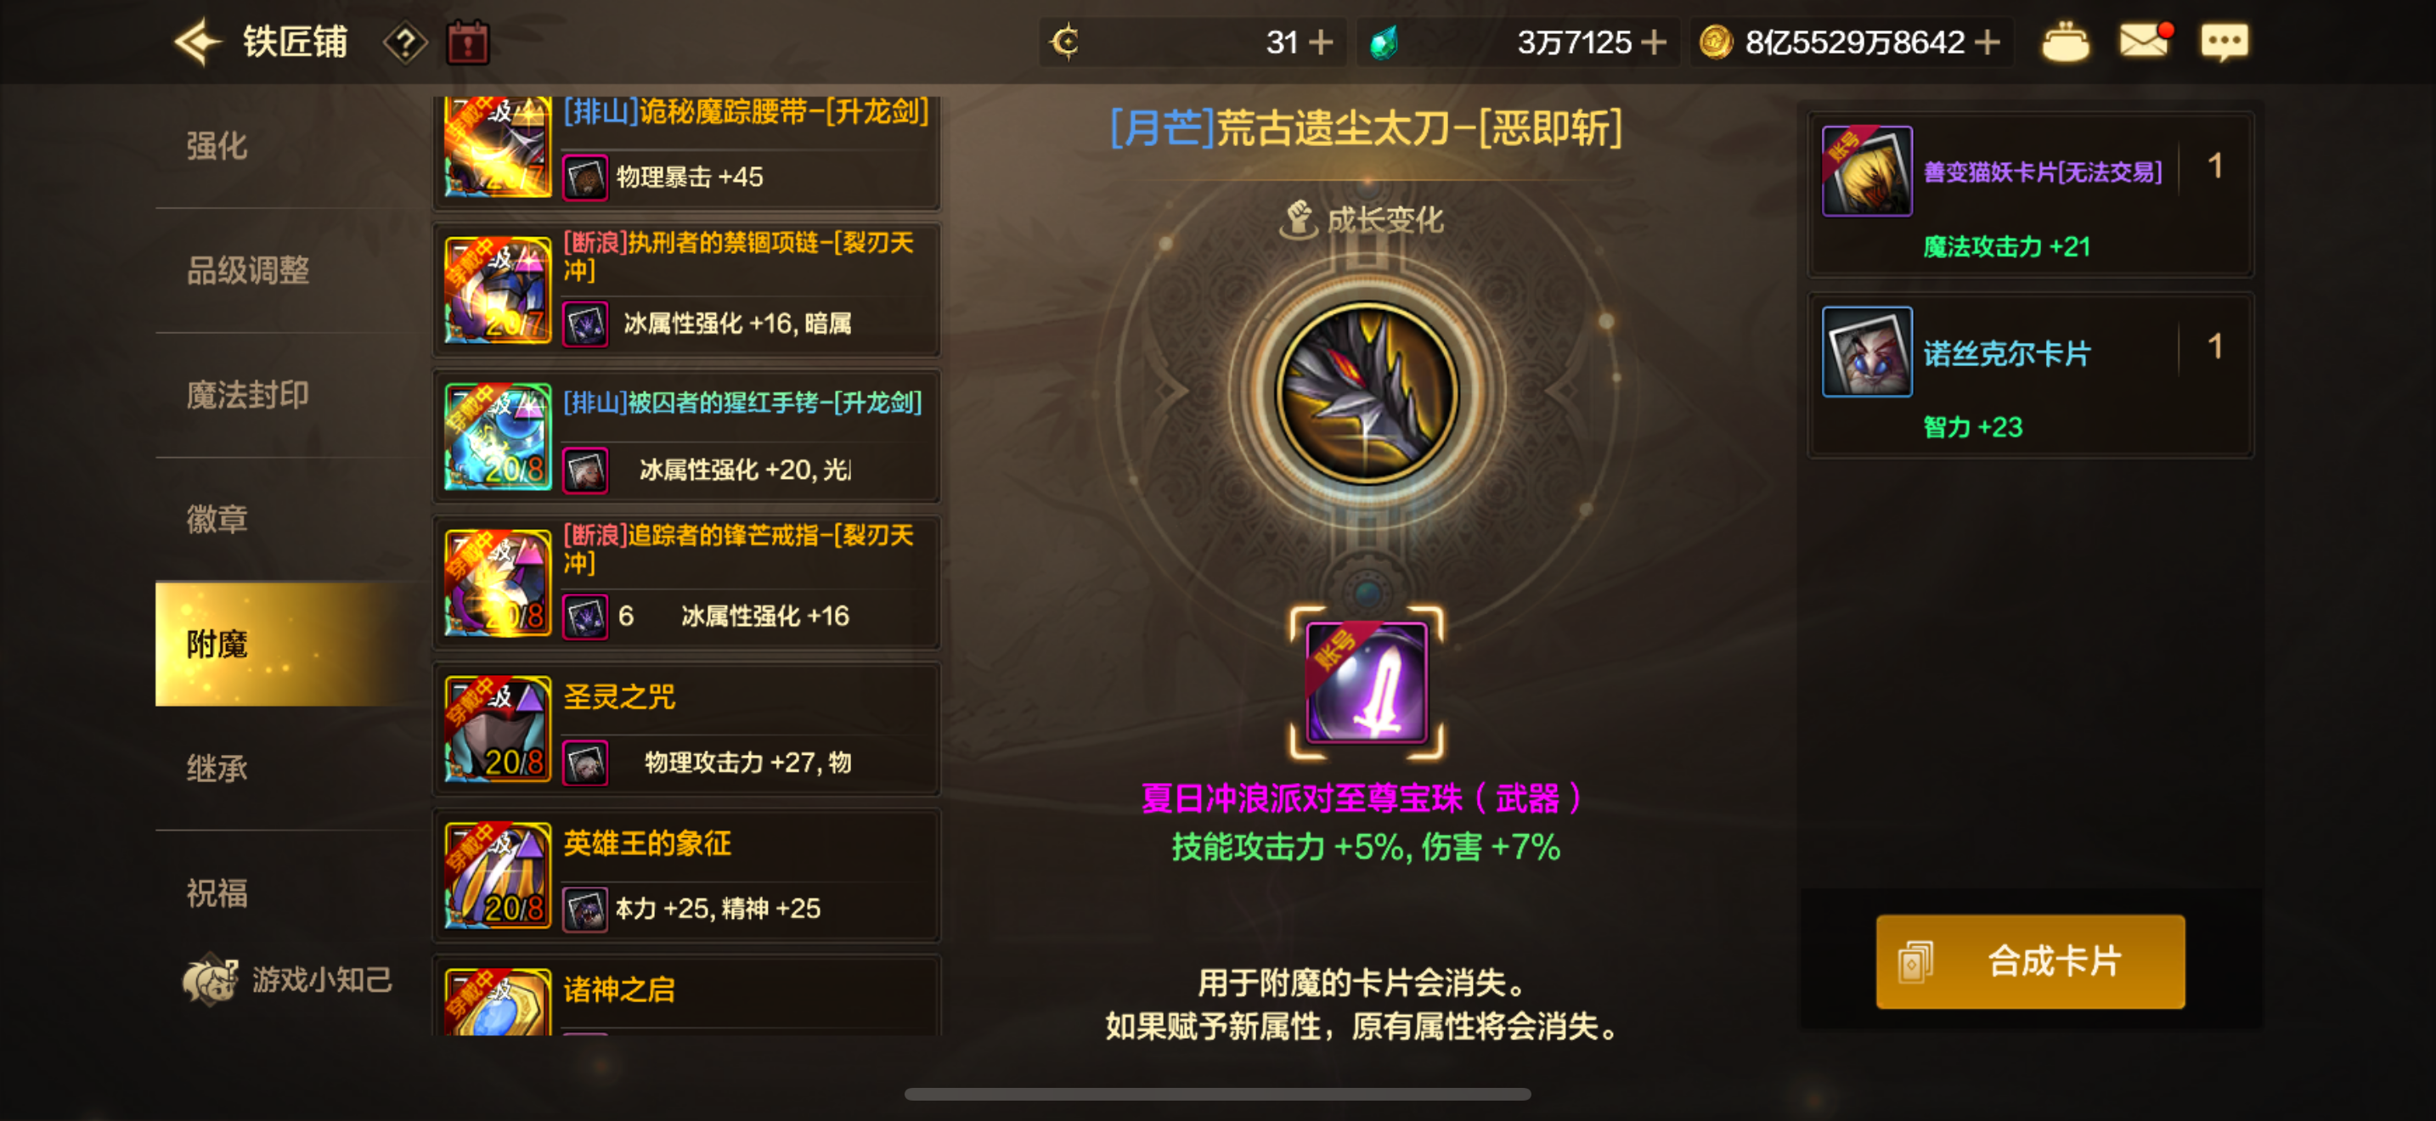
Task: Open the red calendar notice icon
Action: pyautogui.click(x=467, y=42)
